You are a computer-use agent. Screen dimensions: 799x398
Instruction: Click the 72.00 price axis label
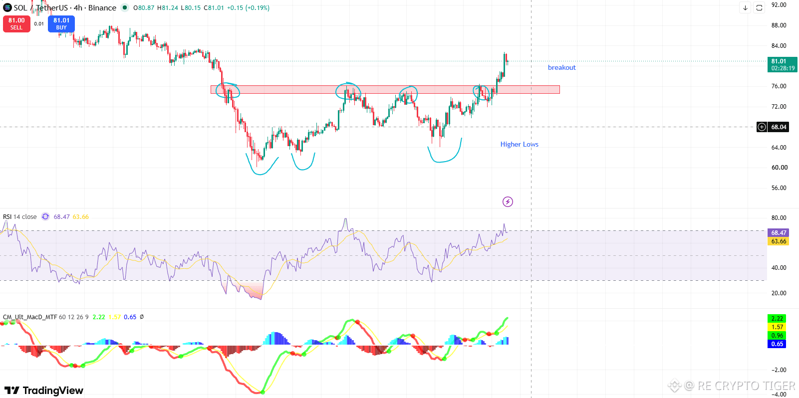779,107
